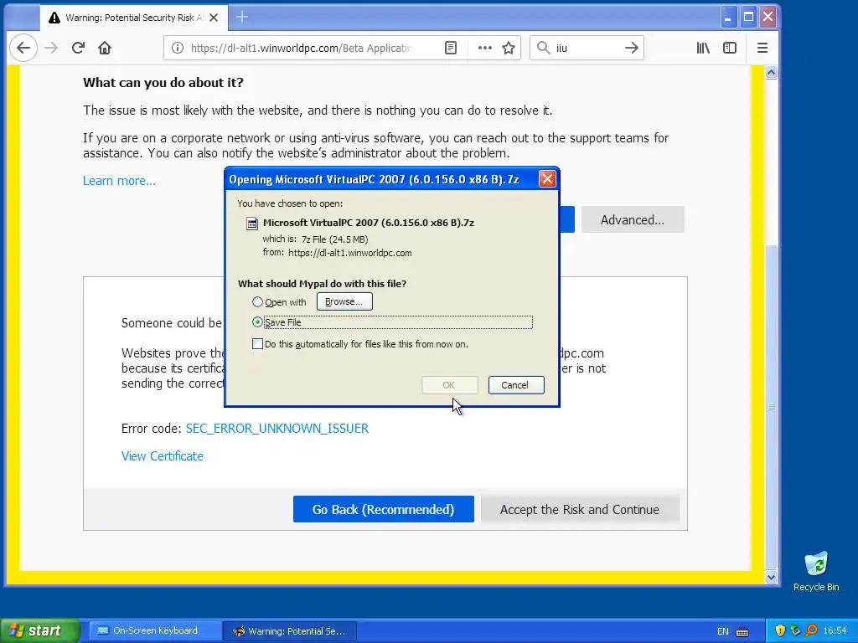
Task: Reload the current page
Action: coord(78,48)
